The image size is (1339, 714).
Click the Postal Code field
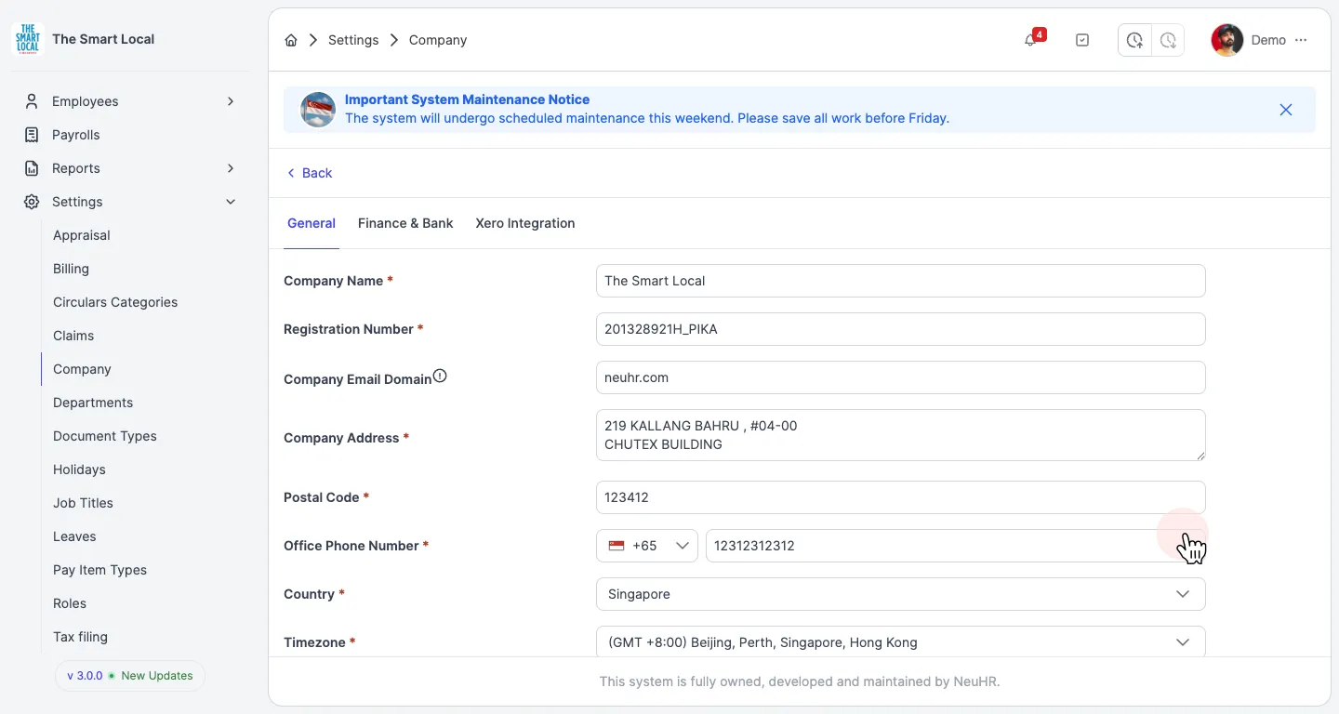[900, 497]
